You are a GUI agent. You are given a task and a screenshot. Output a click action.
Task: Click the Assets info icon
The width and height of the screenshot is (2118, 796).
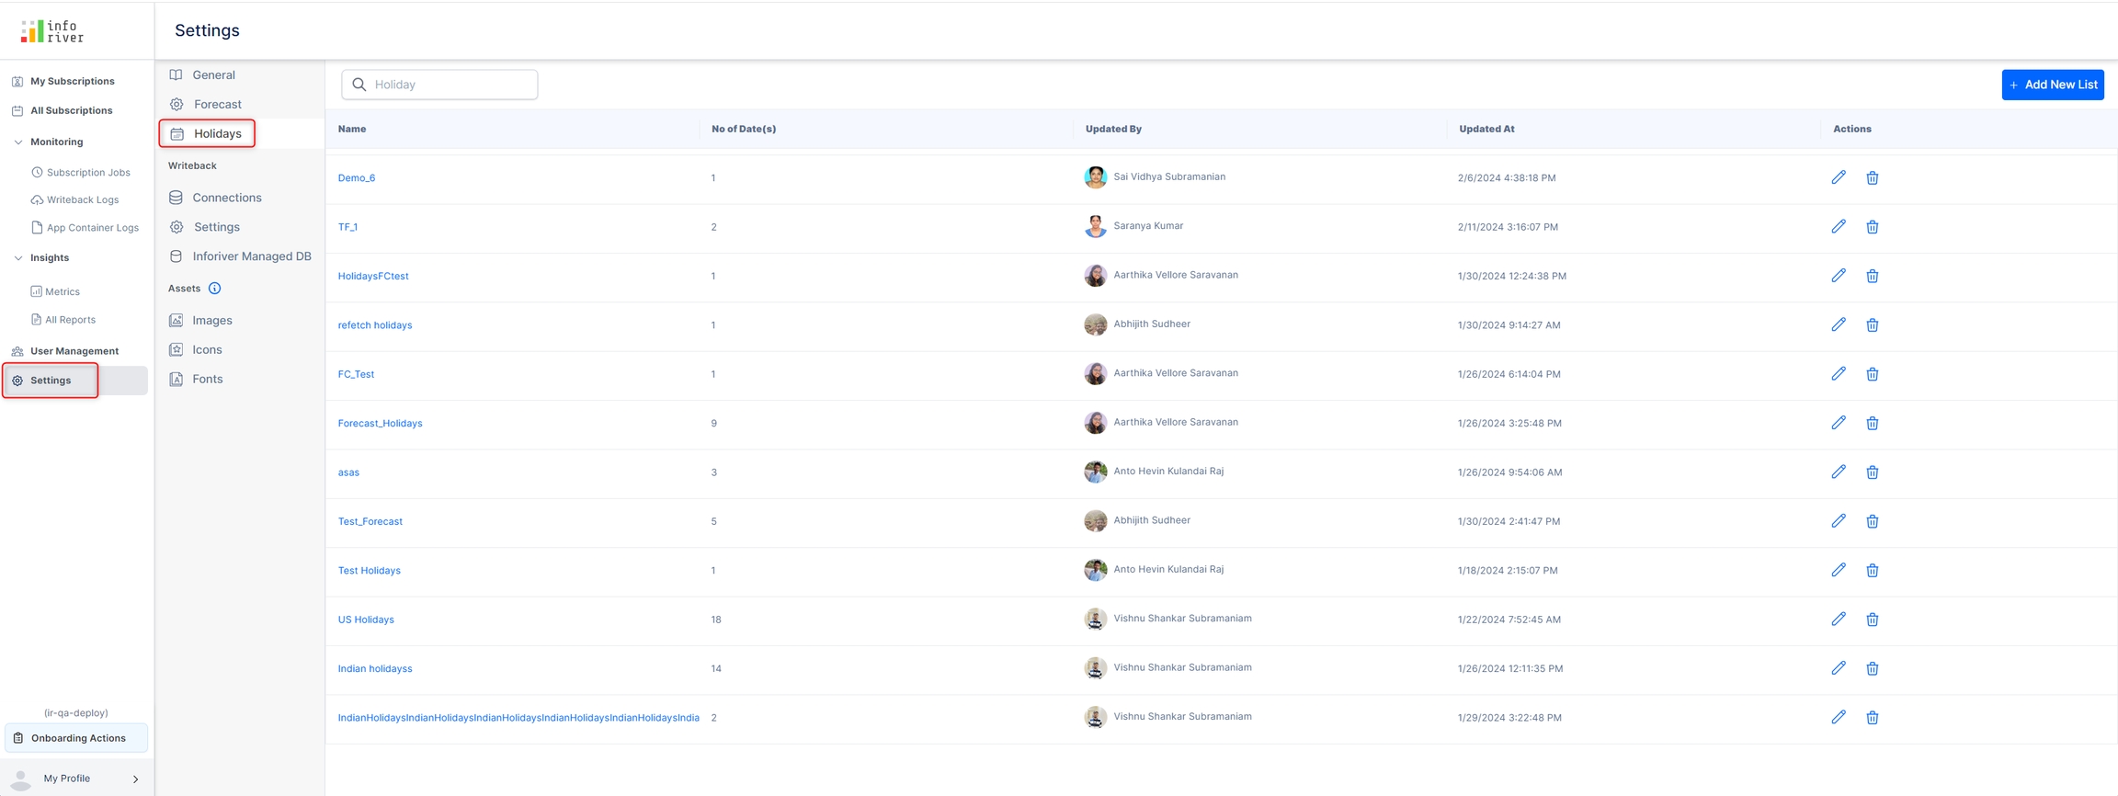[214, 289]
